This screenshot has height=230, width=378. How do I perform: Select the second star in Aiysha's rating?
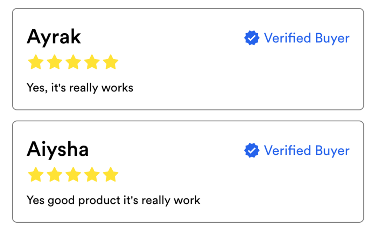tap(54, 175)
